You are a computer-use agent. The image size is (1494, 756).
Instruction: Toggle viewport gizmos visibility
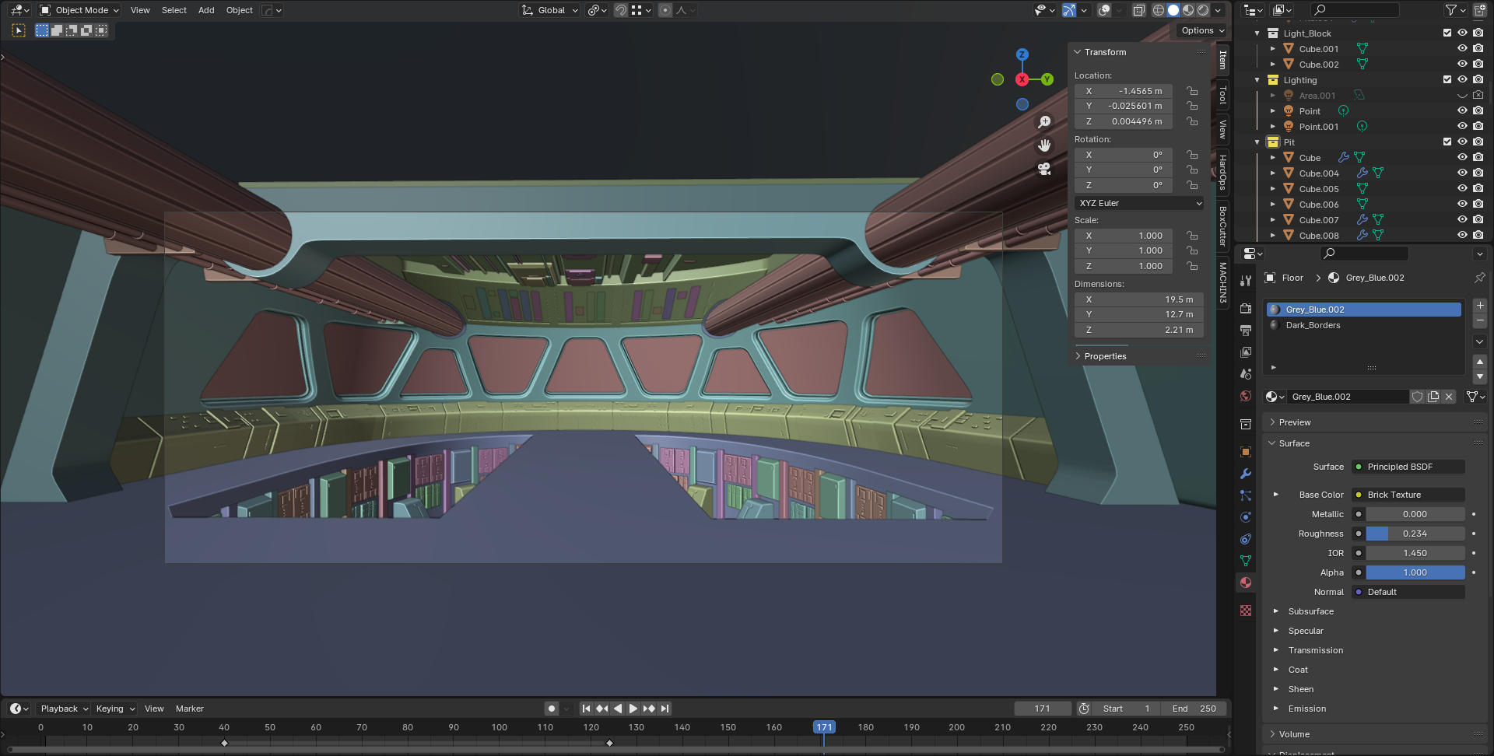click(1070, 10)
